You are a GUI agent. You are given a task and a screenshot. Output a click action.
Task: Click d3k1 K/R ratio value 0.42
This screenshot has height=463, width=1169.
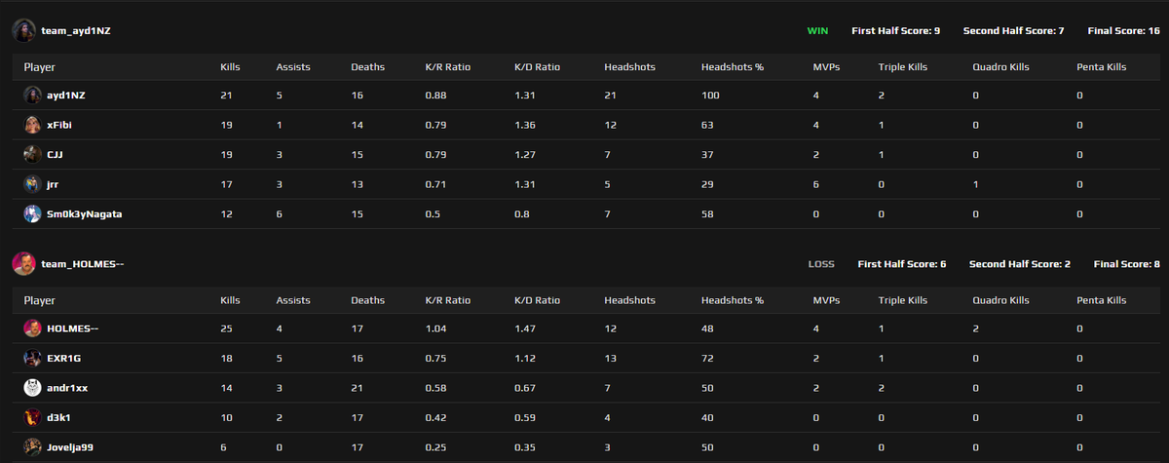click(x=435, y=417)
